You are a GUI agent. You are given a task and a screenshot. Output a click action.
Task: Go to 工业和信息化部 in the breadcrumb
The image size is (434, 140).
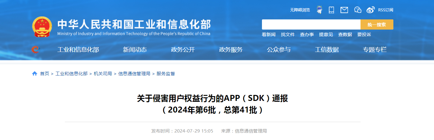click(x=71, y=73)
